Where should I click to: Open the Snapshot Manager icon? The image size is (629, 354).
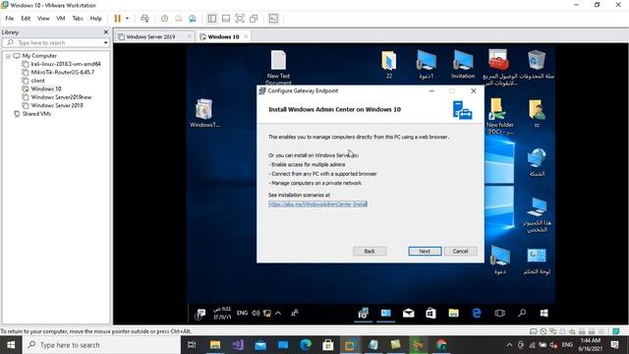click(x=193, y=19)
